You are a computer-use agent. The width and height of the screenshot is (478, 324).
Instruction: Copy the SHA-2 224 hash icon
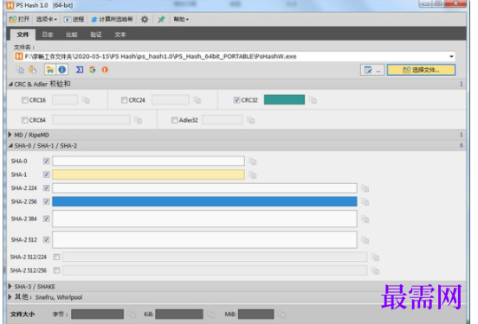click(365, 188)
